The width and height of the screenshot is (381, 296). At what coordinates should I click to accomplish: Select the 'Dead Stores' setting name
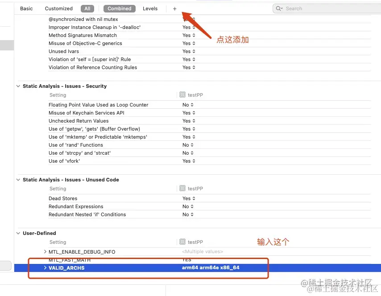[63, 198]
